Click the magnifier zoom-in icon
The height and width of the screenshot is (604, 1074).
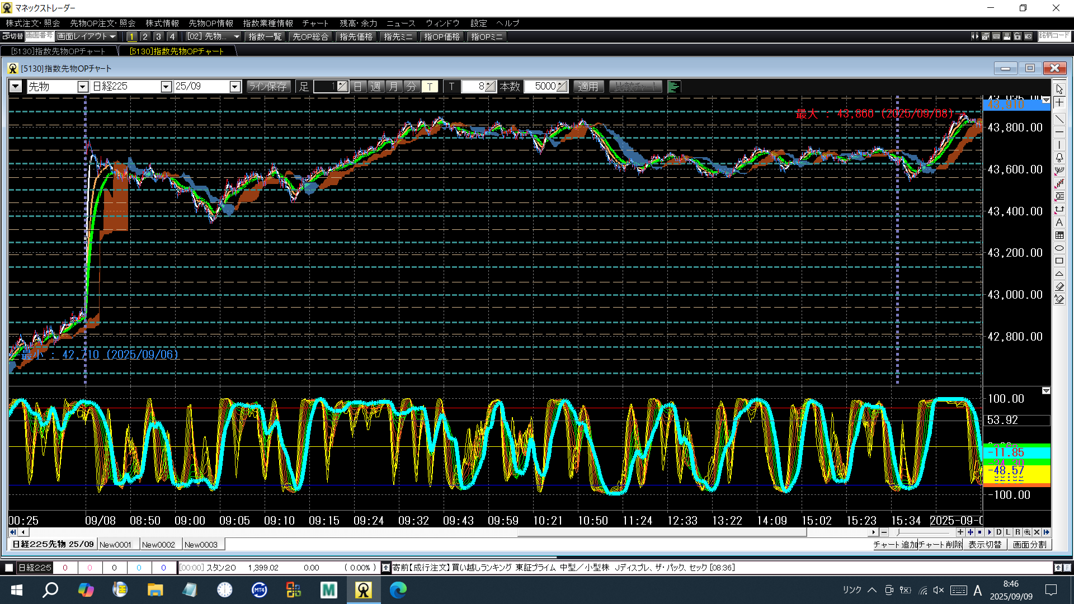pyautogui.click(x=1027, y=532)
